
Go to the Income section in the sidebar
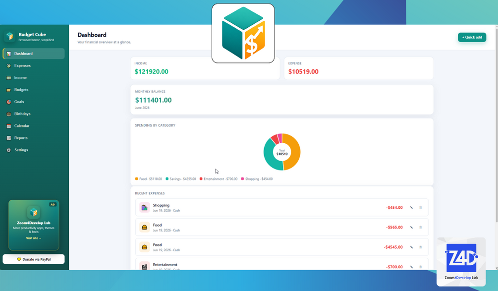(x=34, y=78)
